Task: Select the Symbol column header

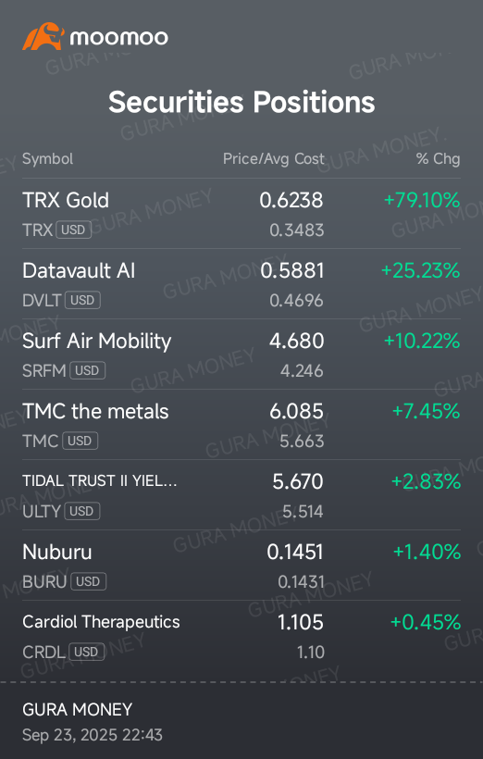Action: click(x=47, y=159)
